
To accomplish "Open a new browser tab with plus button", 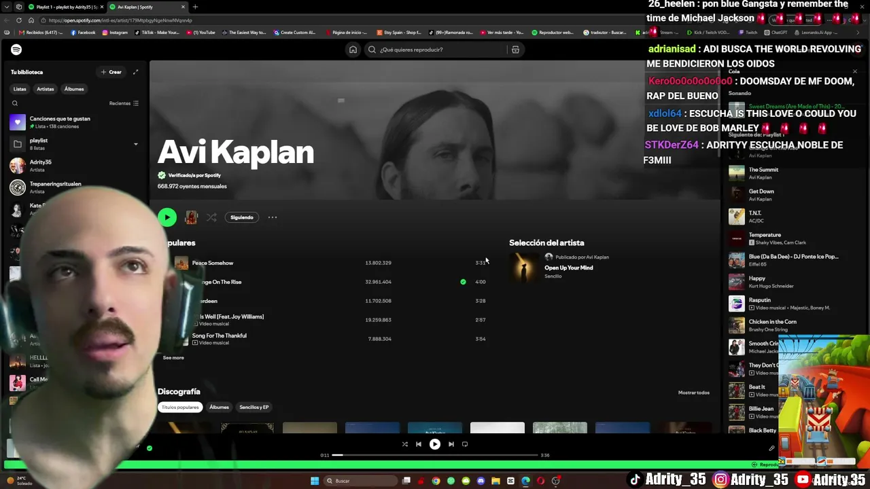I will [x=195, y=7].
